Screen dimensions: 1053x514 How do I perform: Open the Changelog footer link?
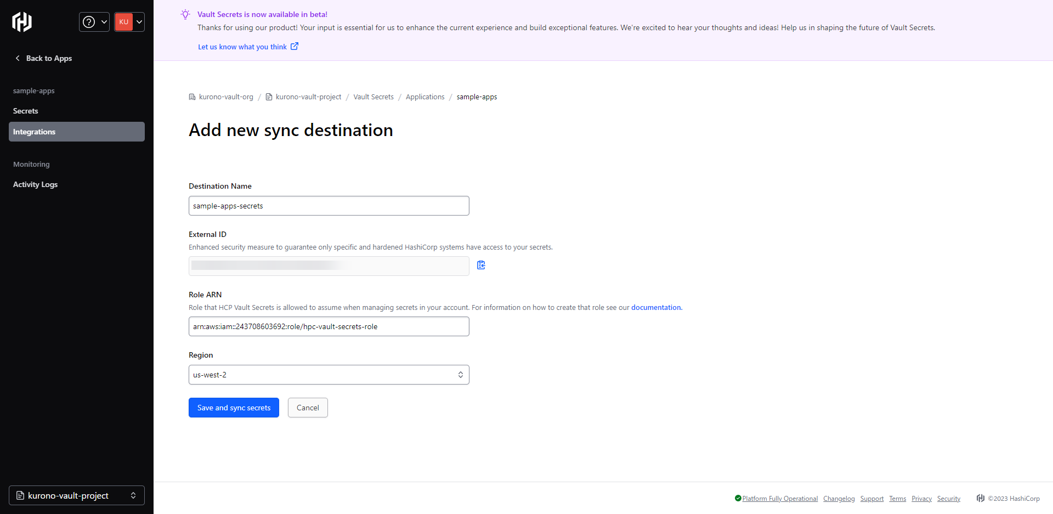click(x=839, y=499)
